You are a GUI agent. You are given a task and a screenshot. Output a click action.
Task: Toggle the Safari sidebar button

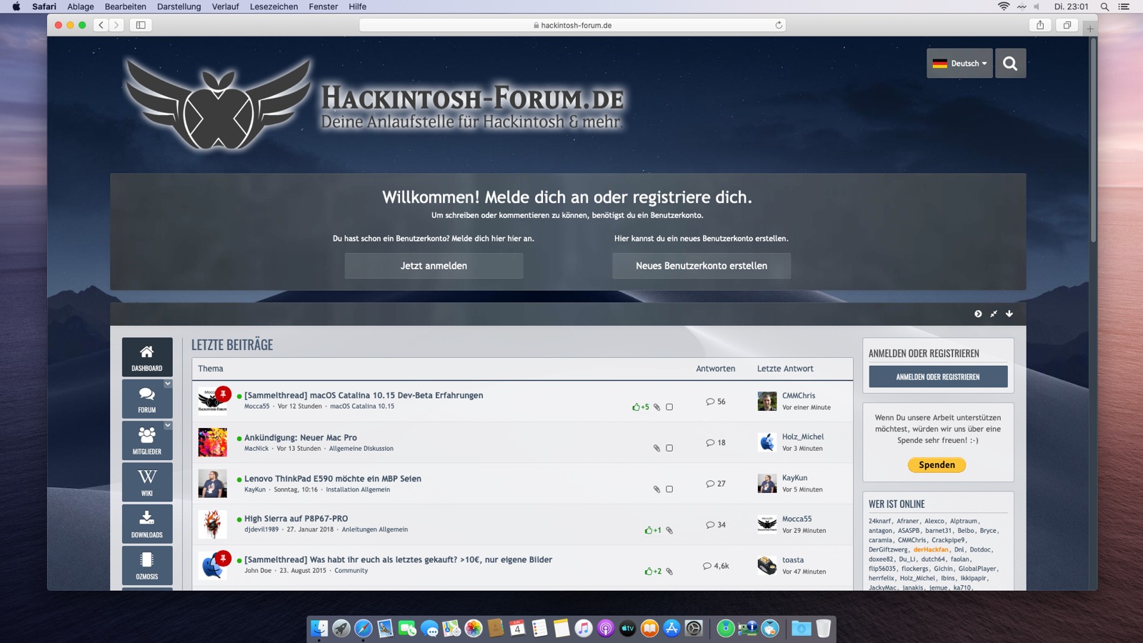point(141,25)
